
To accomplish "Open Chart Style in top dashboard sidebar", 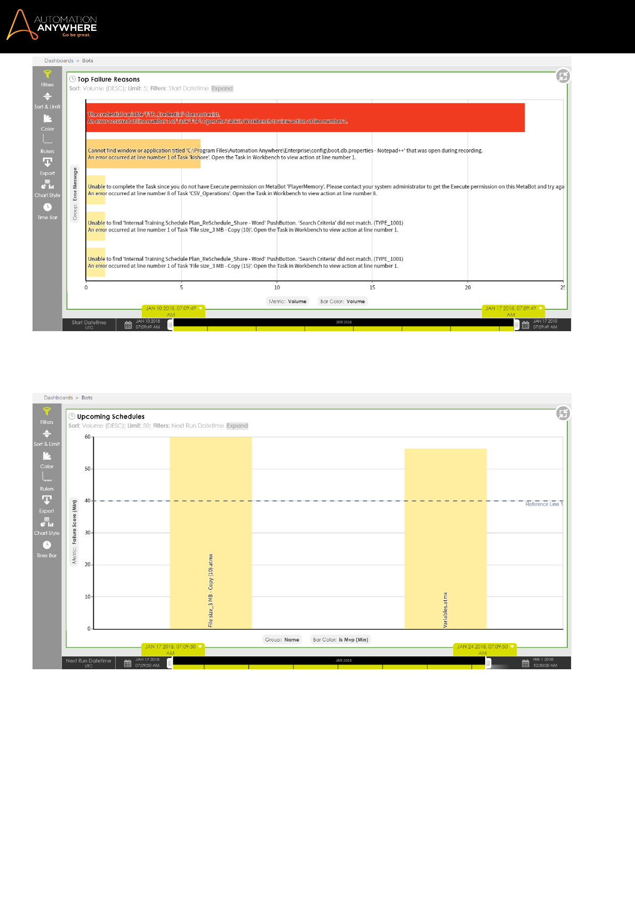I will (47, 189).
